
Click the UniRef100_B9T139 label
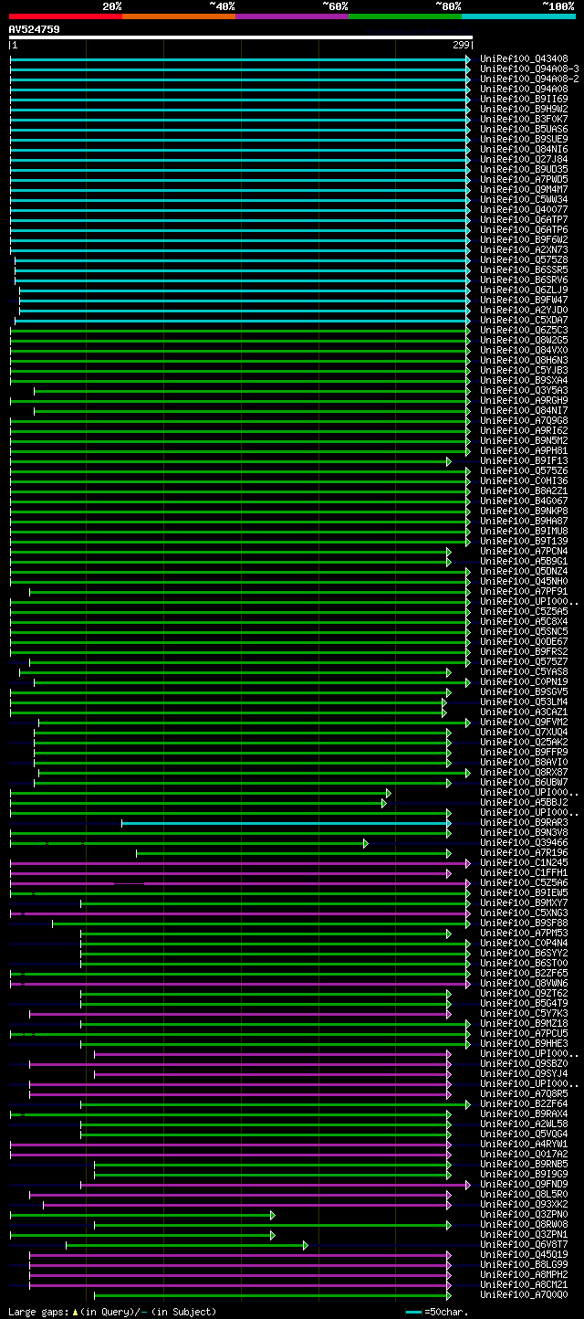pos(524,541)
